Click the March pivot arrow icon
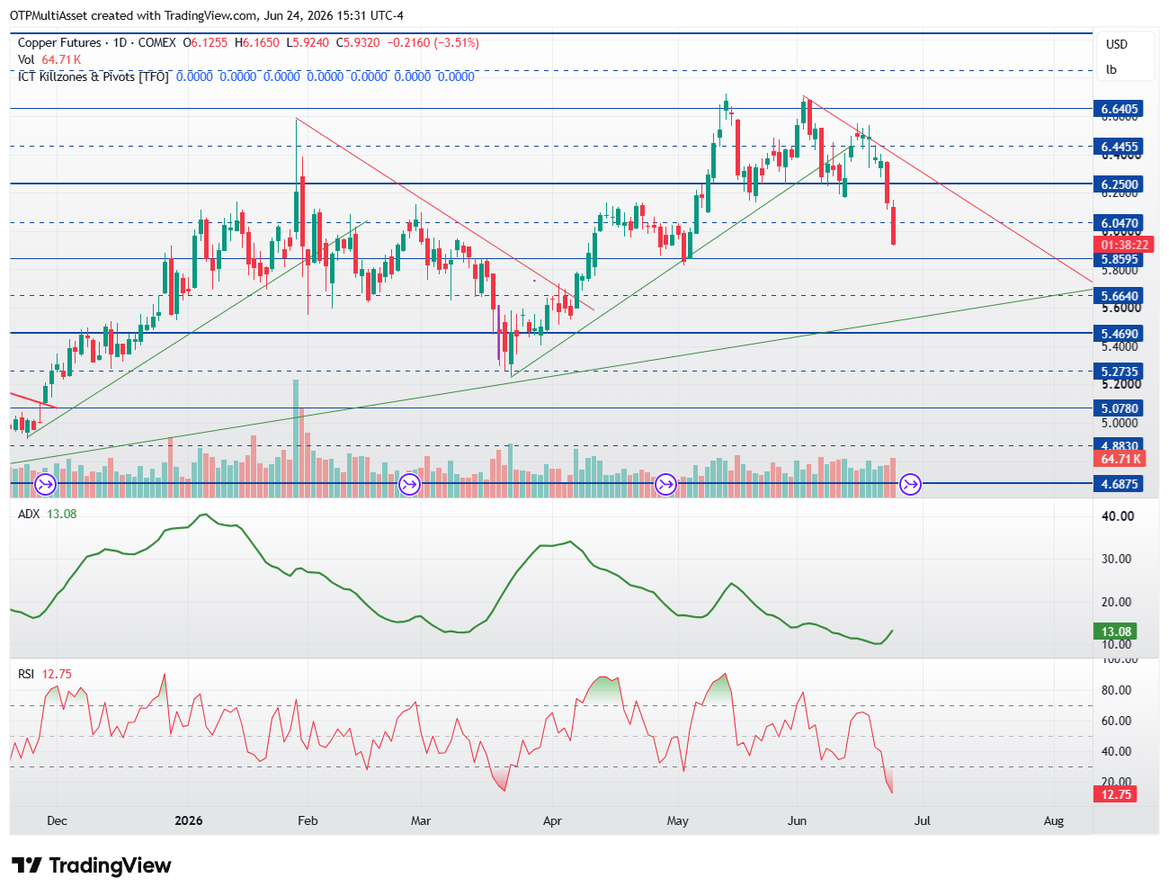 pos(409,485)
